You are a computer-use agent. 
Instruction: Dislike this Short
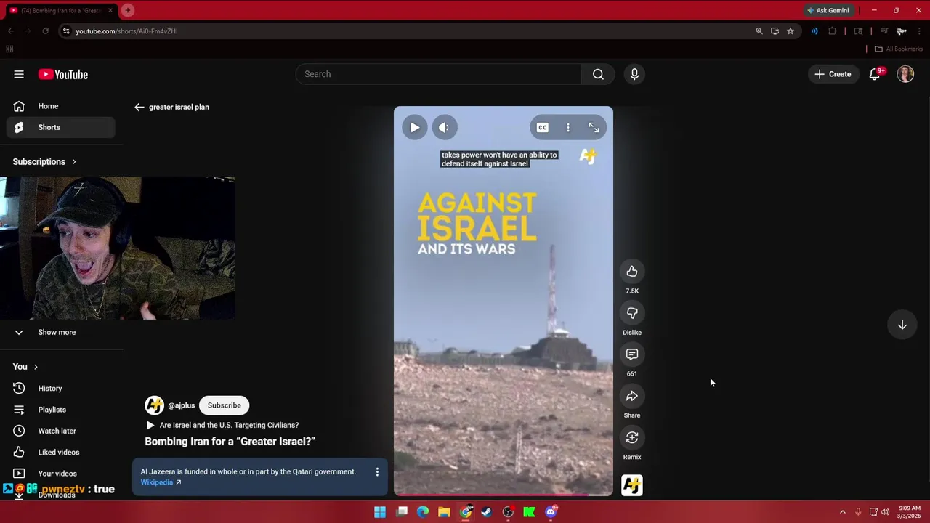[632, 313]
